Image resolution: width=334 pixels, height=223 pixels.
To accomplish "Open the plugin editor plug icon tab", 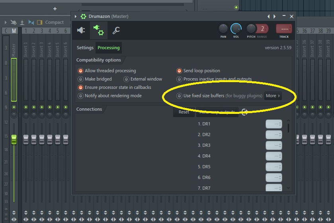I will [81, 31].
